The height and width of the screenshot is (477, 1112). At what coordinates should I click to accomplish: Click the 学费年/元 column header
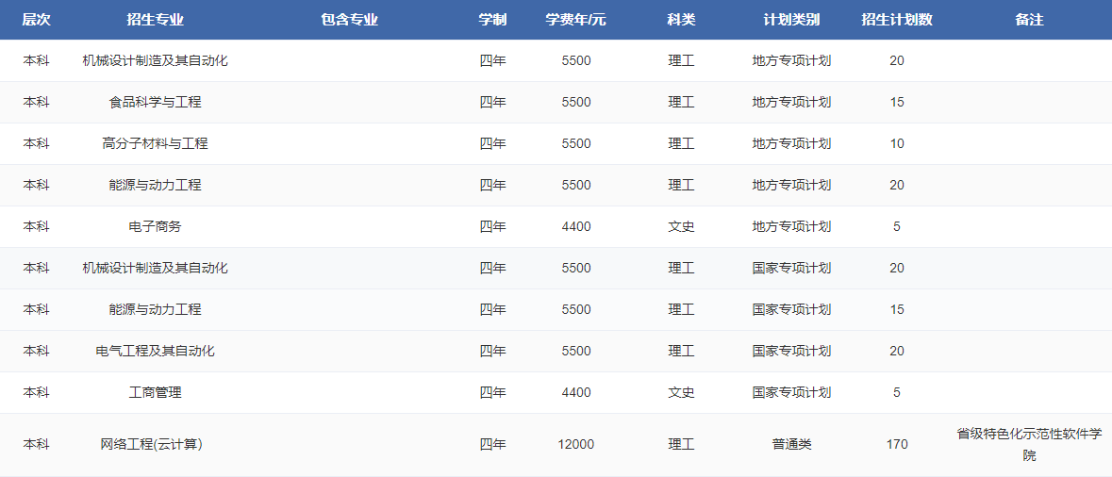coord(576,20)
